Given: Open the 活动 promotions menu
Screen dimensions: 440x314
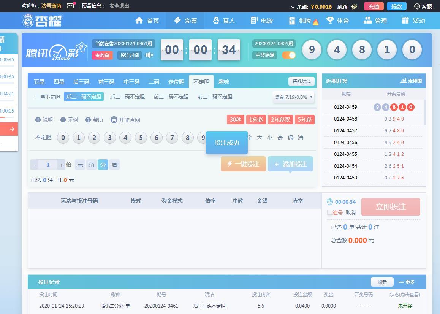Looking at the screenshot, I should coord(413,21).
